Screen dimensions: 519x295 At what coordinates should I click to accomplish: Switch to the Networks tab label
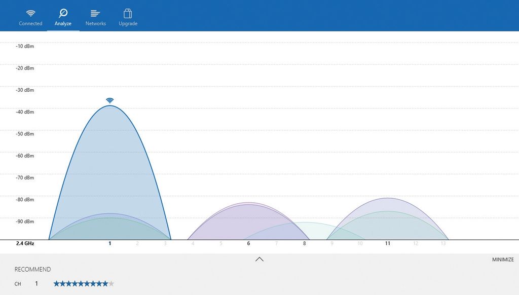(96, 23)
